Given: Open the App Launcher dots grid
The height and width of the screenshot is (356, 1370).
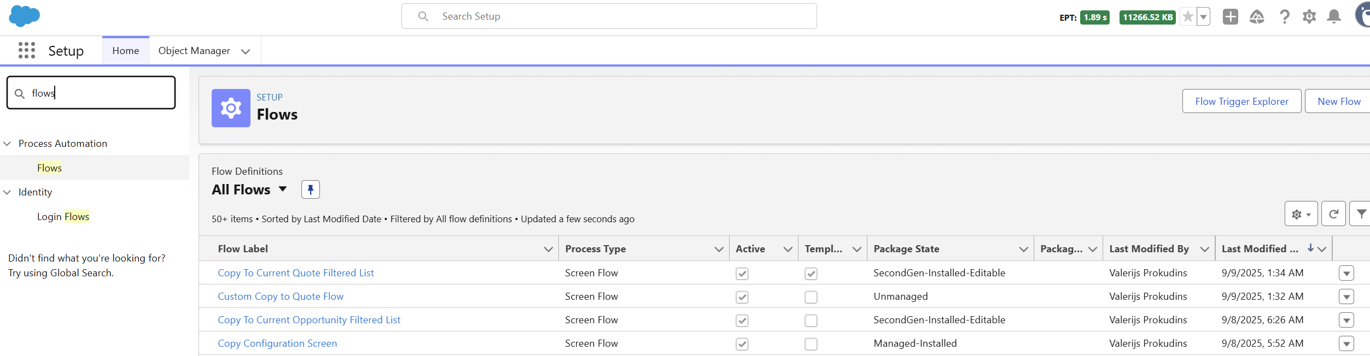Looking at the screenshot, I should tap(27, 50).
